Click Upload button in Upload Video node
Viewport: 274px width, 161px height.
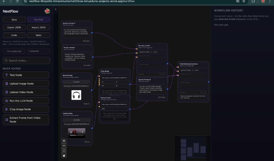[77, 120]
